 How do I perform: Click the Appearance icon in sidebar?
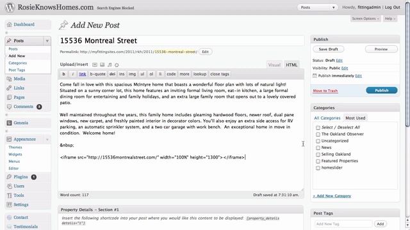point(9,139)
